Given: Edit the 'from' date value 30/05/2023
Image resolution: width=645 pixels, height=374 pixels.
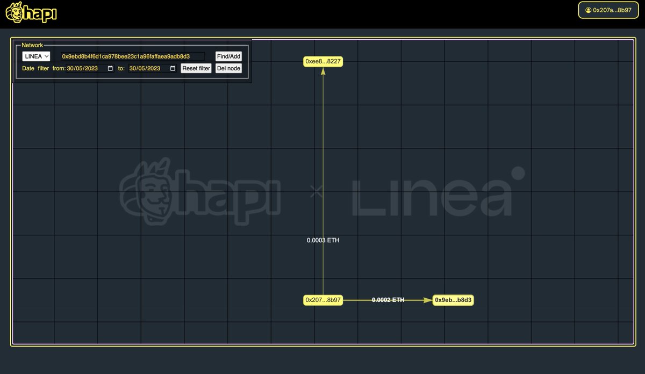Looking at the screenshot, I should (82, 68).
